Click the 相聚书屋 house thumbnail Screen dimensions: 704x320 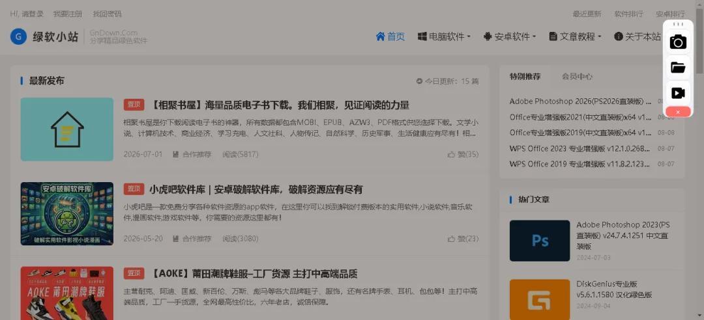[67, 129]
